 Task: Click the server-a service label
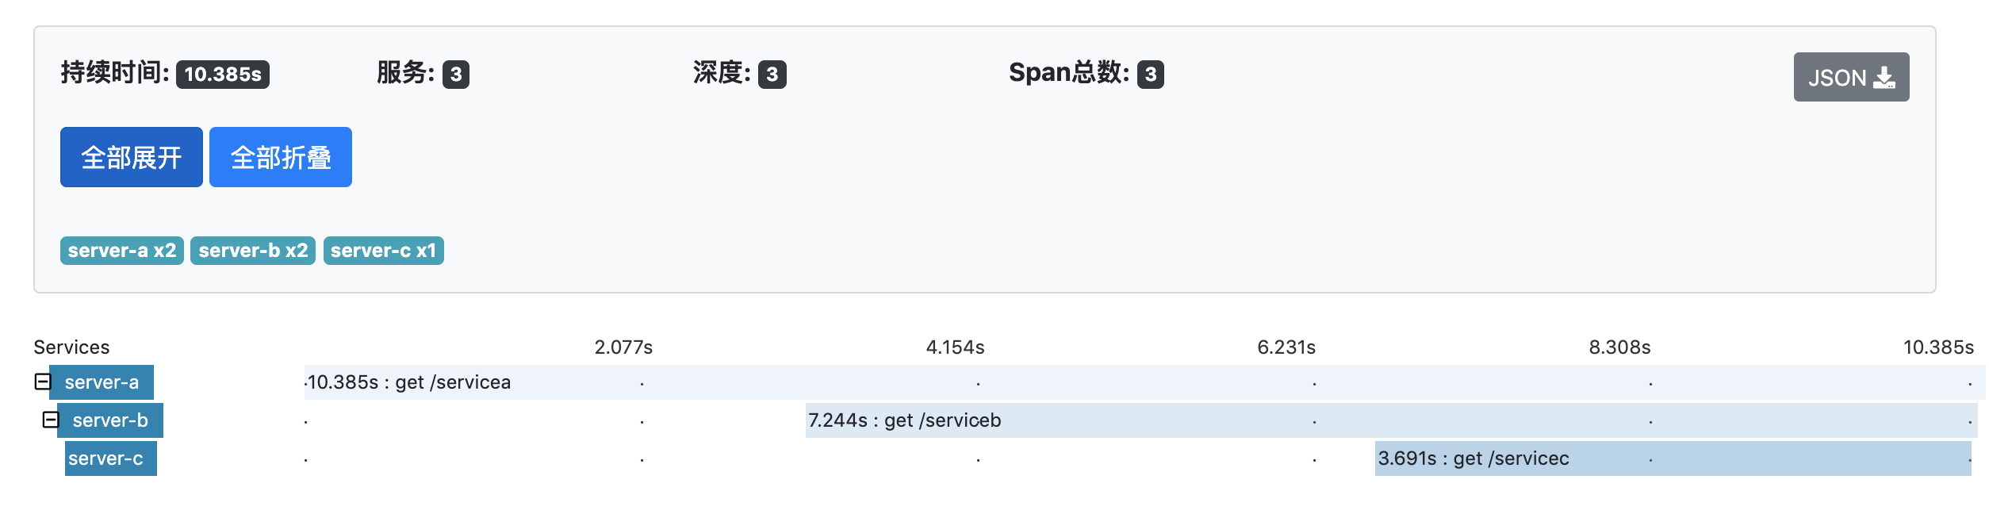pos(102,382)
